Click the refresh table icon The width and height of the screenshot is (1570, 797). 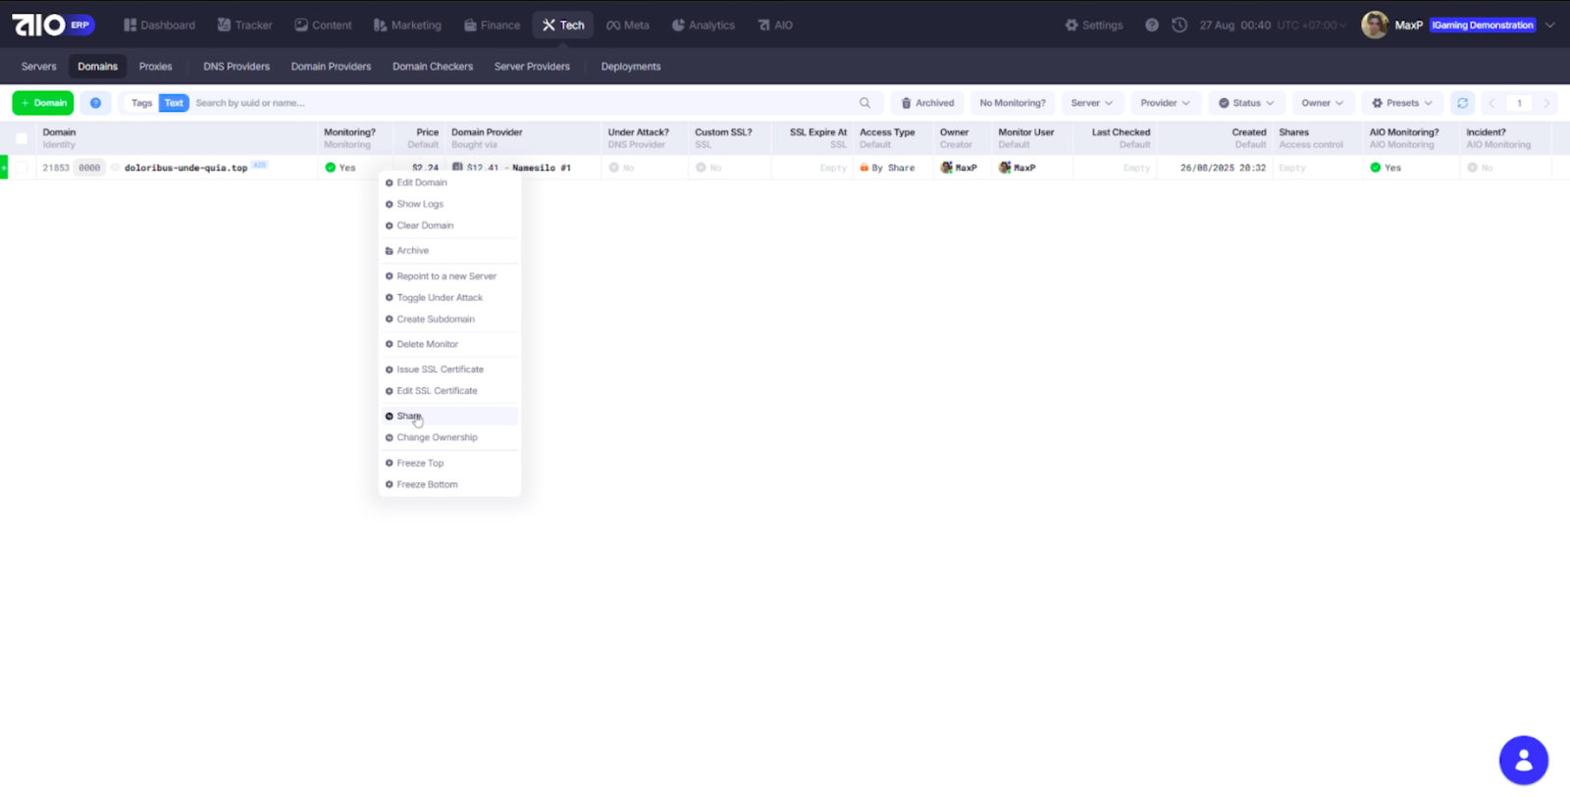1462,103
